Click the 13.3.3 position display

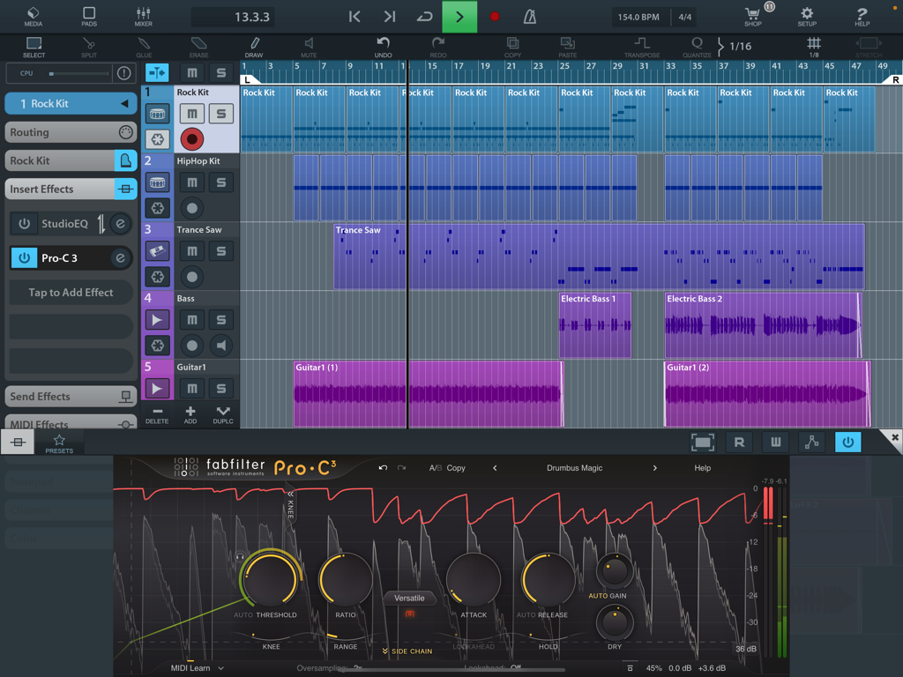coord(233,17)
